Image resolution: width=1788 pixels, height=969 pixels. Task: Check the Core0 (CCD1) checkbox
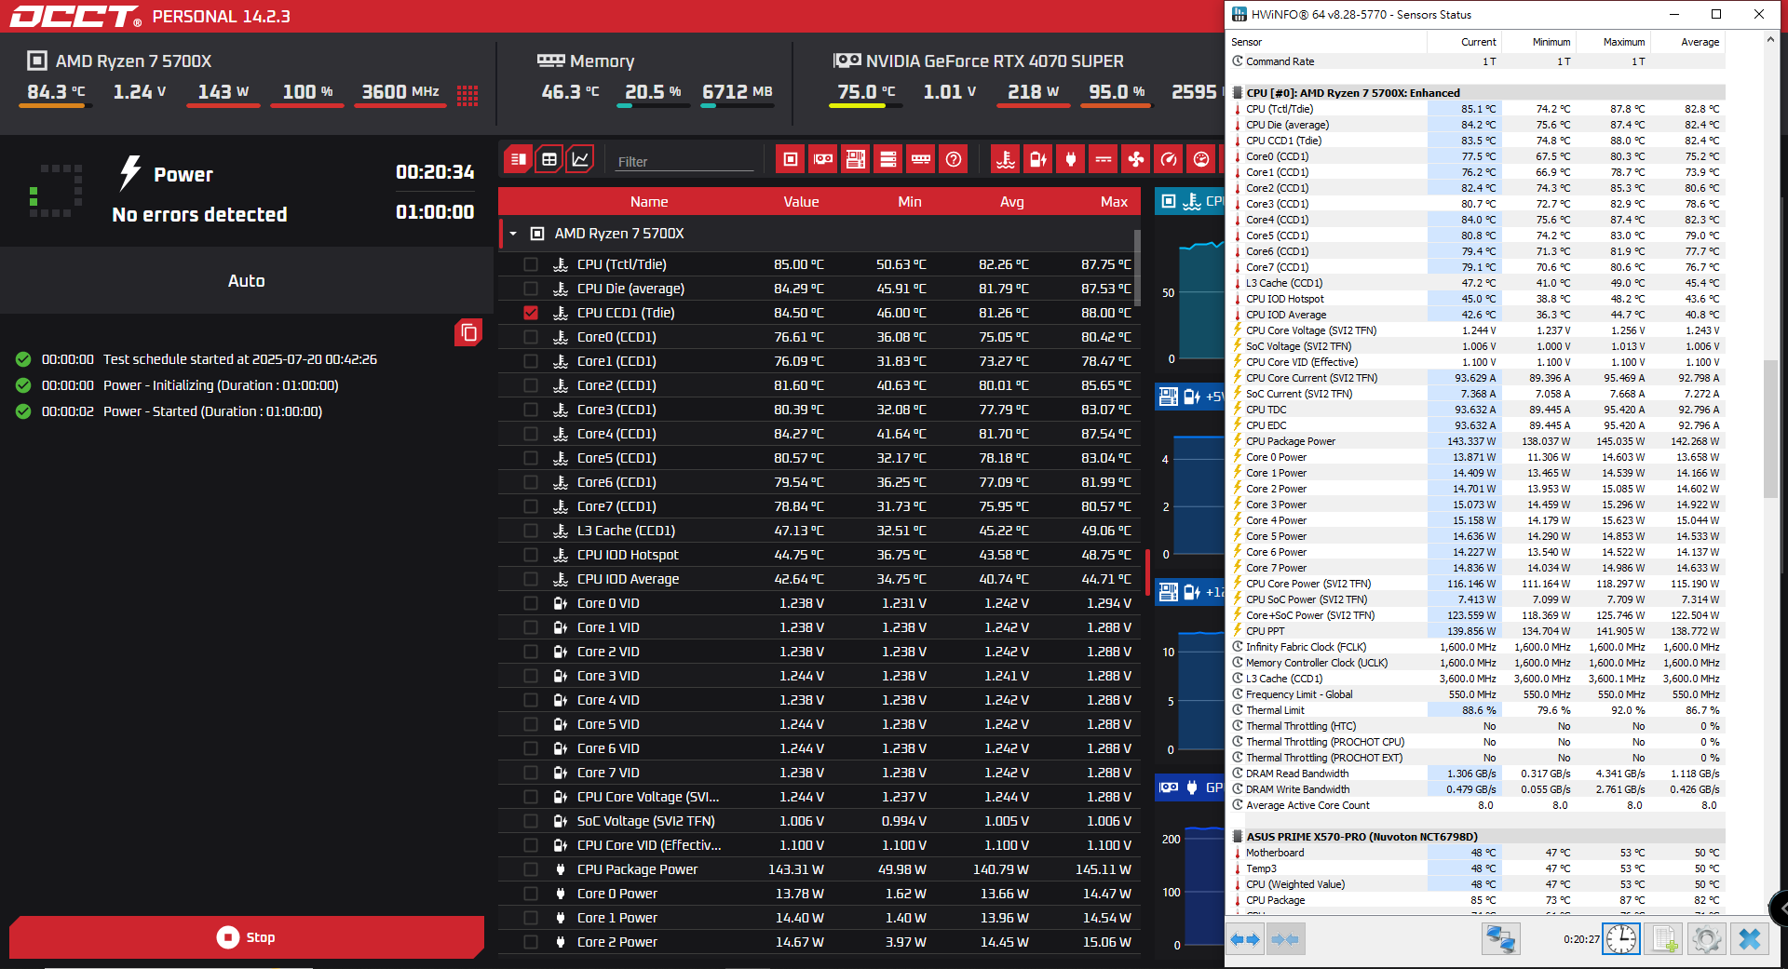[x=531, y=337]
